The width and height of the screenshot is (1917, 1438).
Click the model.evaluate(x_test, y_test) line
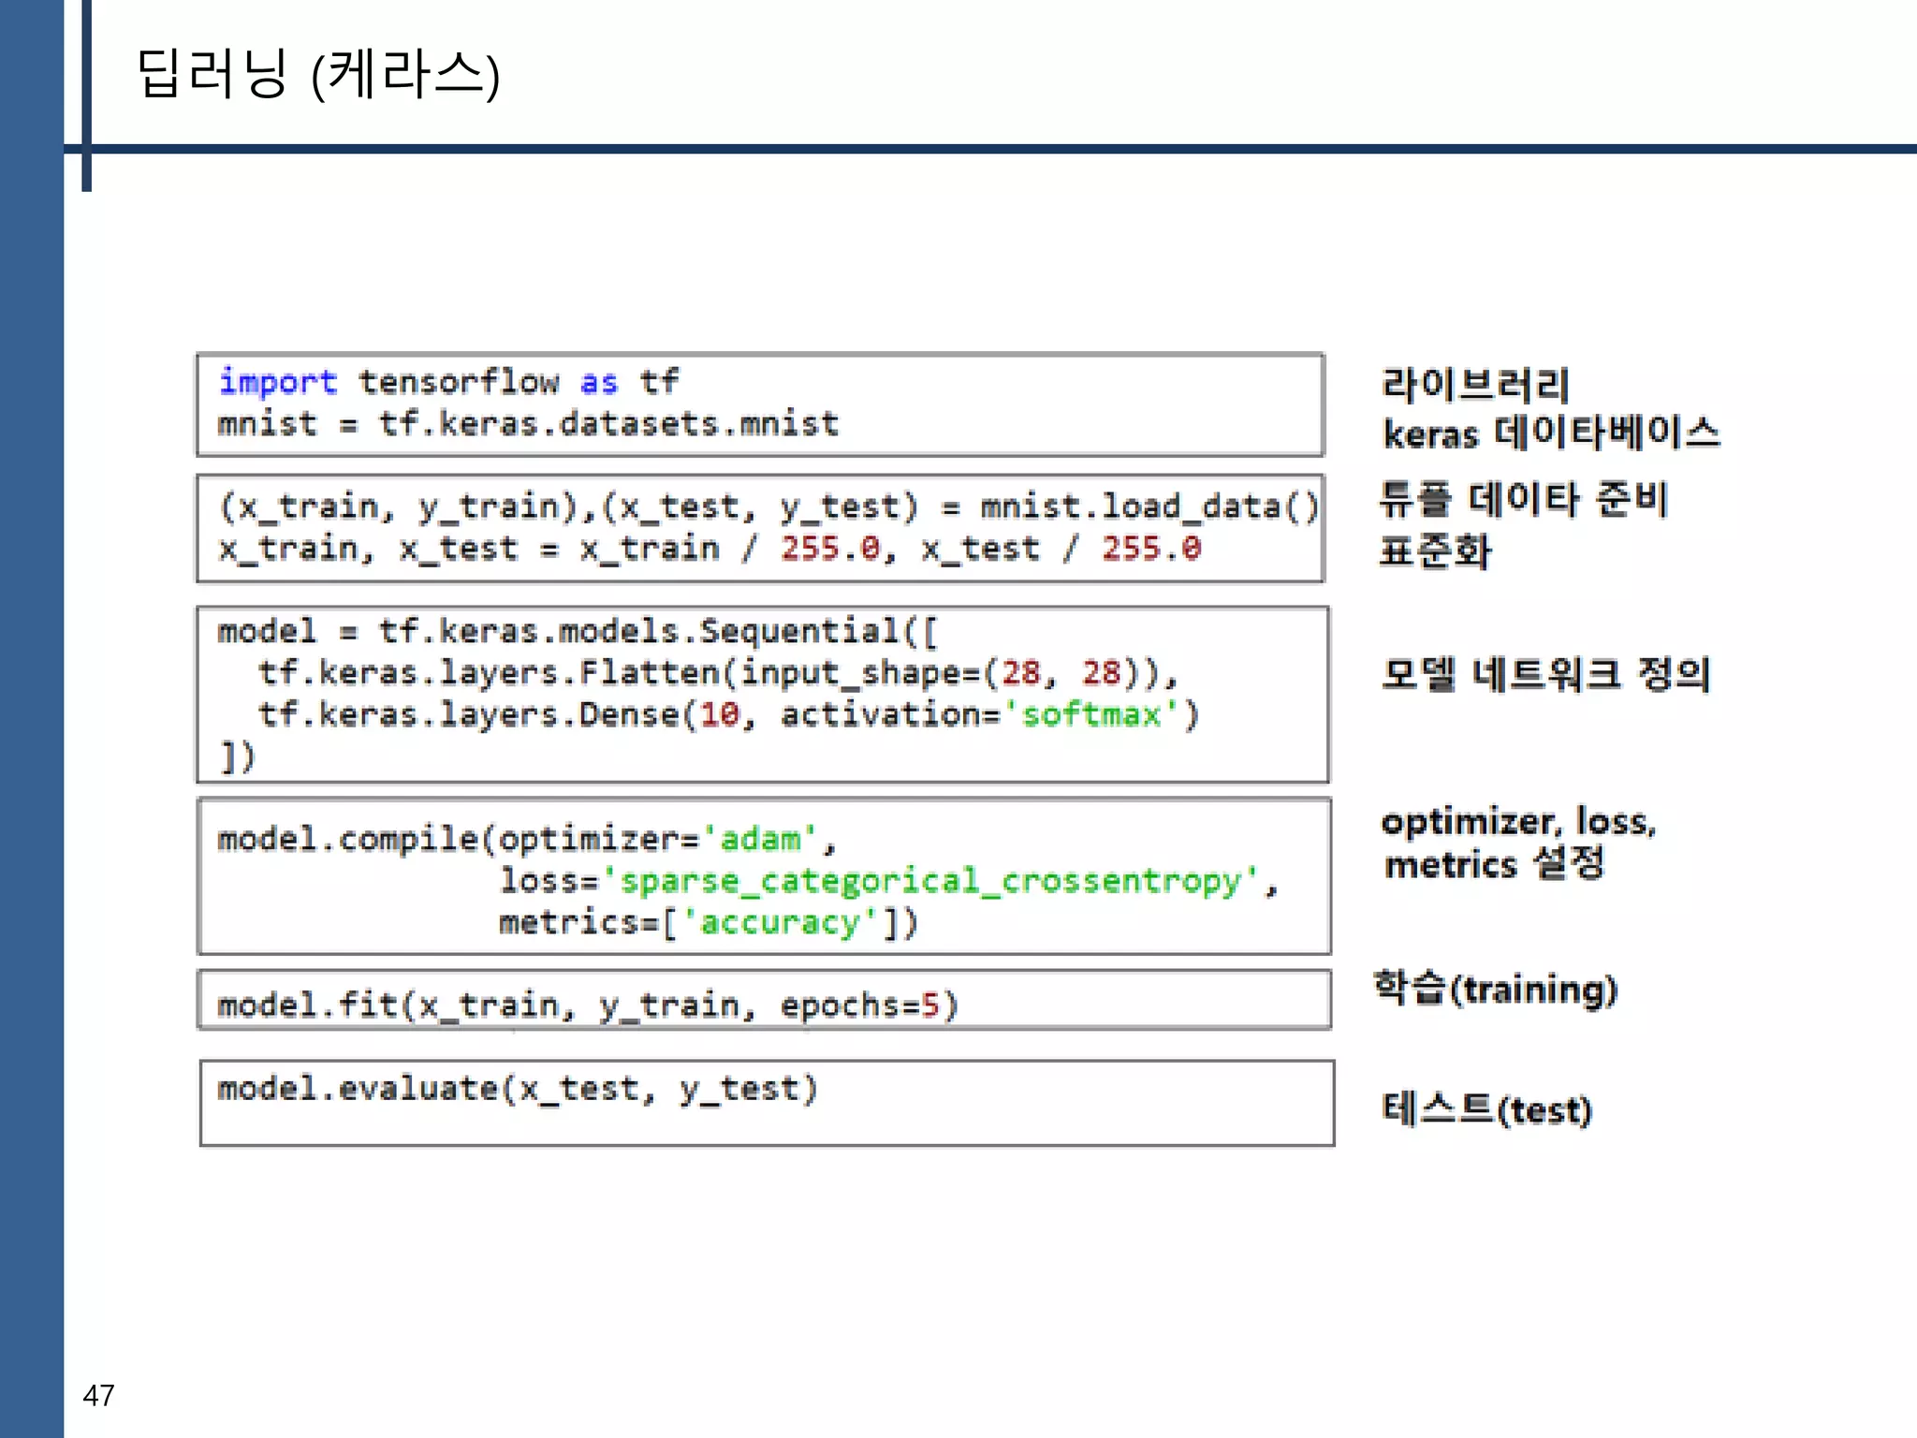pyautogui.click(x=518, y=1089)
